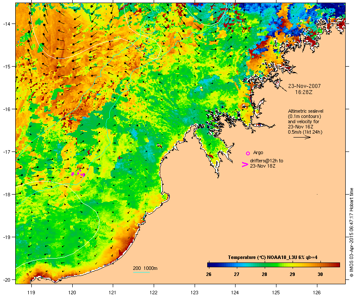Click the '123' longitude axis label

pos(195,293)
